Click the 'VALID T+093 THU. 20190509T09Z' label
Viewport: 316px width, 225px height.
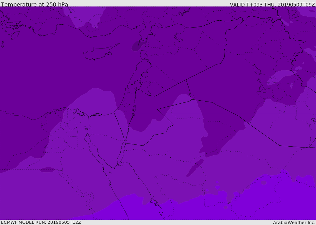point(272,5)
